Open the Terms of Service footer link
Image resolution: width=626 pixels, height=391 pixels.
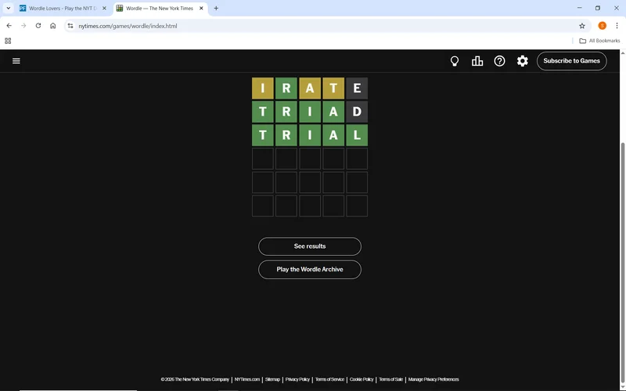coord(329,379)
